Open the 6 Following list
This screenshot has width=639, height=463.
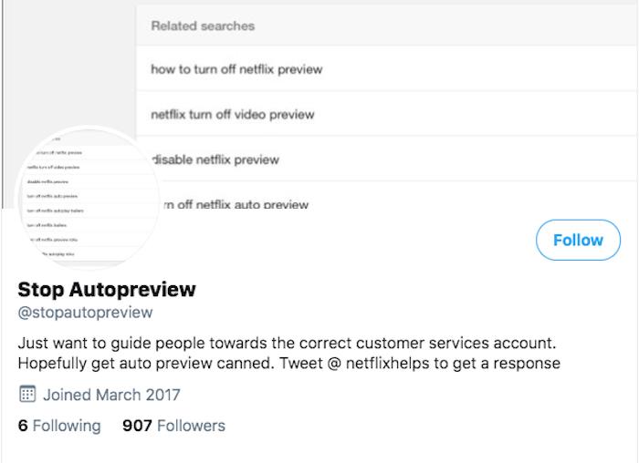tap(59, 426)
